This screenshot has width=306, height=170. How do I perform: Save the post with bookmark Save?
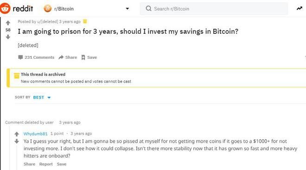(89, 57)
